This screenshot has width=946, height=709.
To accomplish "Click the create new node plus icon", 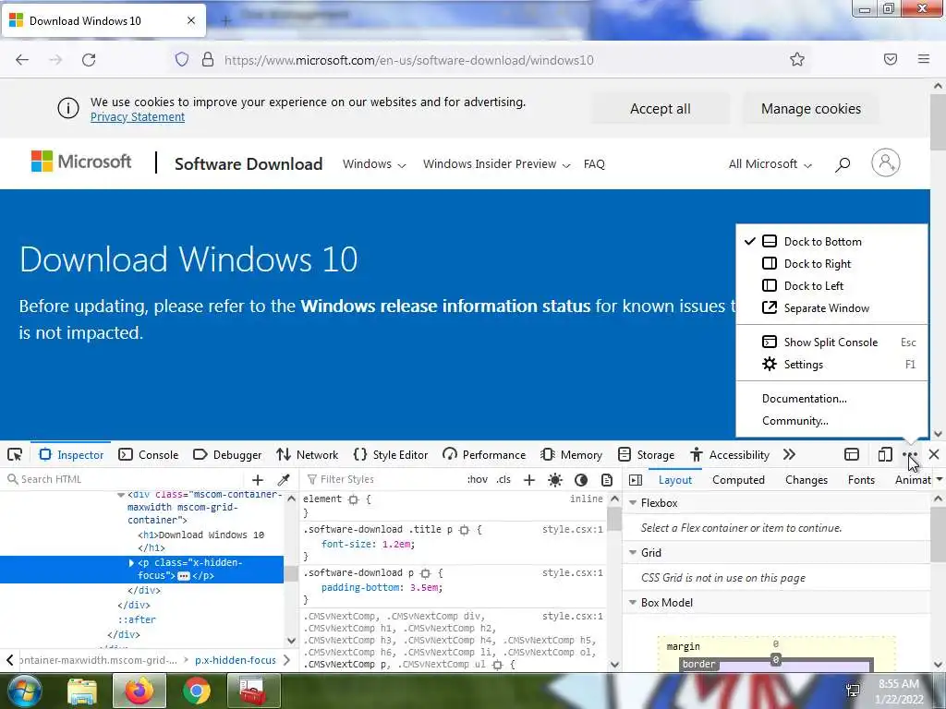I will click(258, 480).
